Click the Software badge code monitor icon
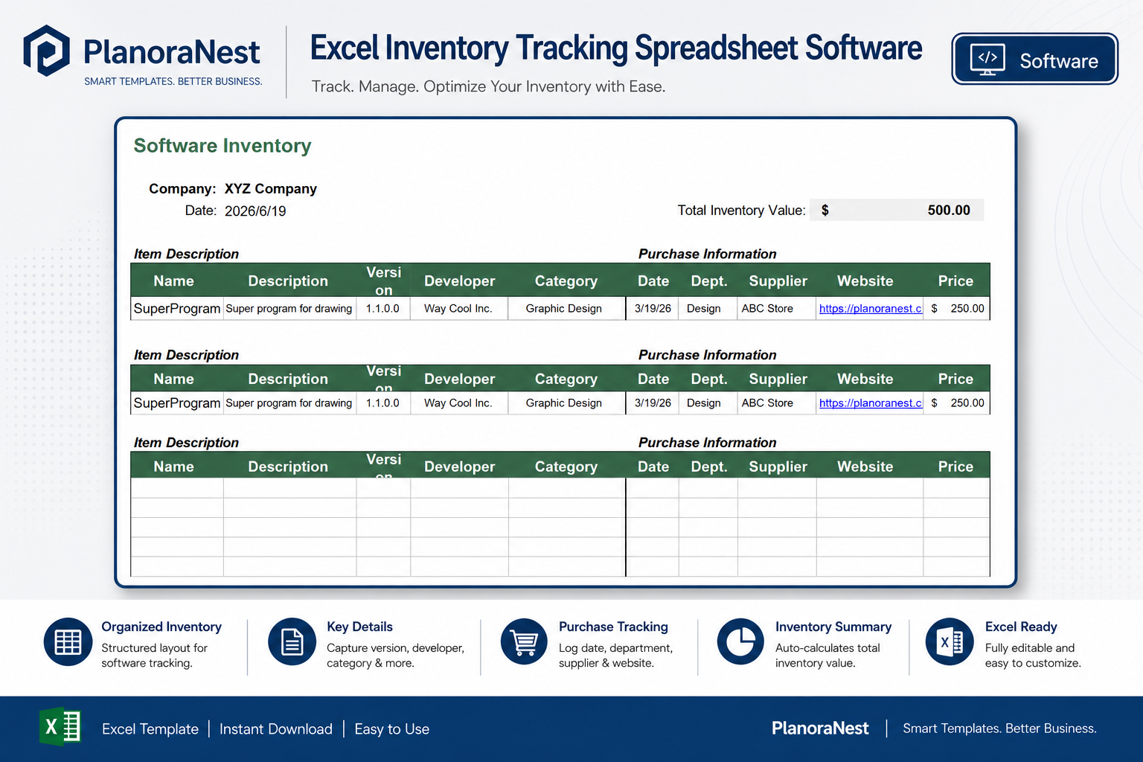This screenshot has width=1143, height=762. (987, 60)
